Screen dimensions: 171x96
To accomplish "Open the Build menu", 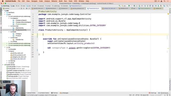I will (61, 1).
